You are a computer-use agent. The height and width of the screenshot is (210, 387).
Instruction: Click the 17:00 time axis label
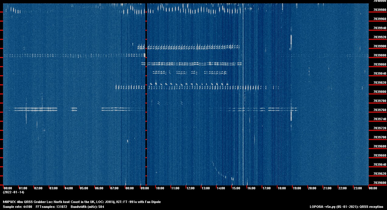coord(267,188)
